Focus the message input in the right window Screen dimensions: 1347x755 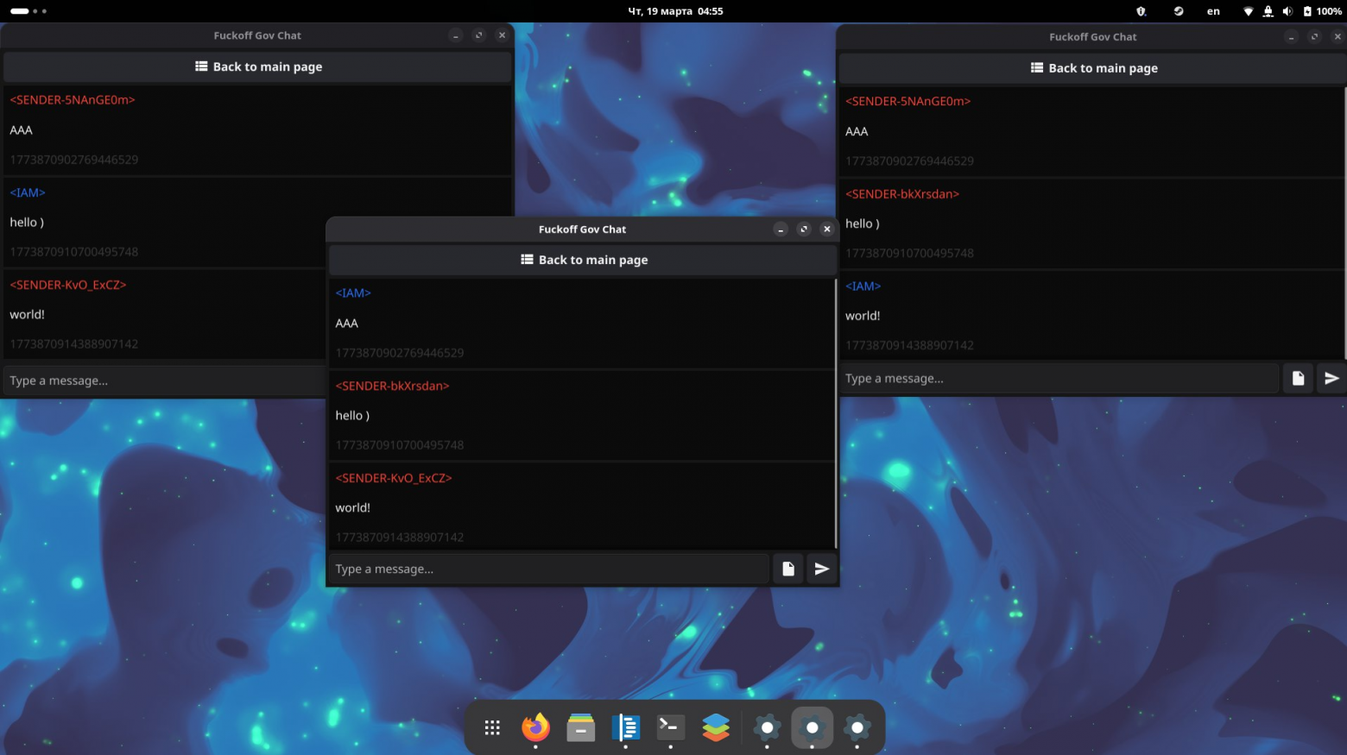point(1059,378)
